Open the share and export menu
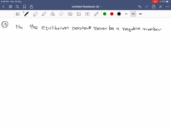The height and width of the screenshot is (128, 171). pyautogui.click(x=31, y=7)
